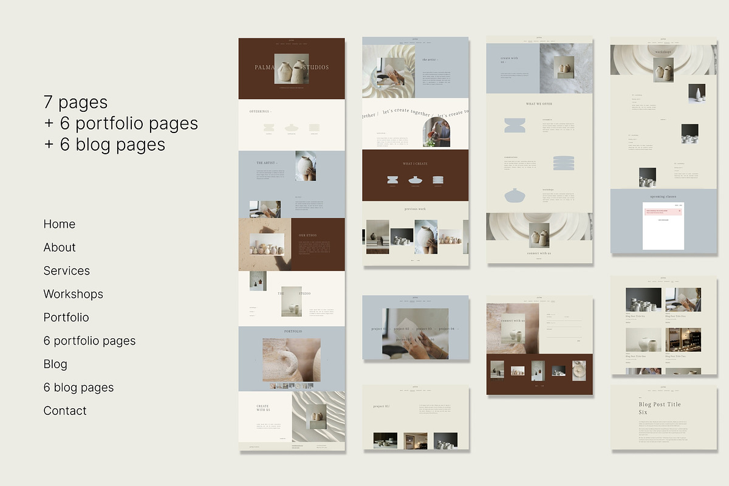
Task: Click the 'THE STUDIO' heading in home mockup
Action: coord(295,293)
